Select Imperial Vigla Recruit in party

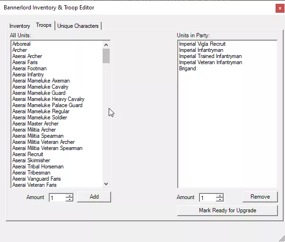point(227,44)
